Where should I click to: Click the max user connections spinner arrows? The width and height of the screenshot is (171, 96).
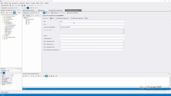click(x=124, y=50)
